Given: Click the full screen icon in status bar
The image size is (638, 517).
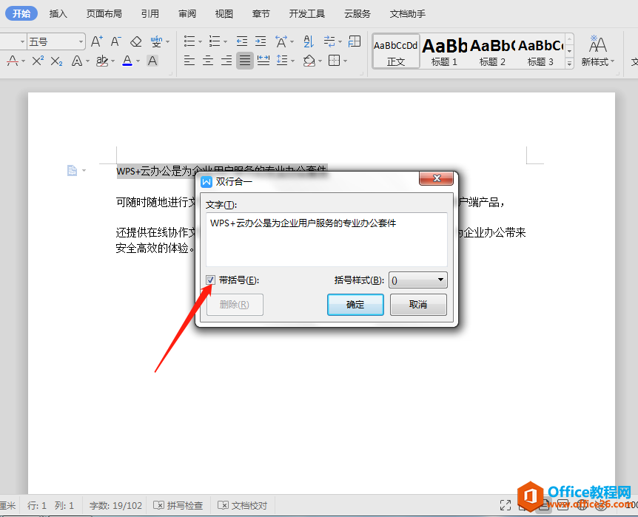Looking at the screenshot, I should coord(506,505).
